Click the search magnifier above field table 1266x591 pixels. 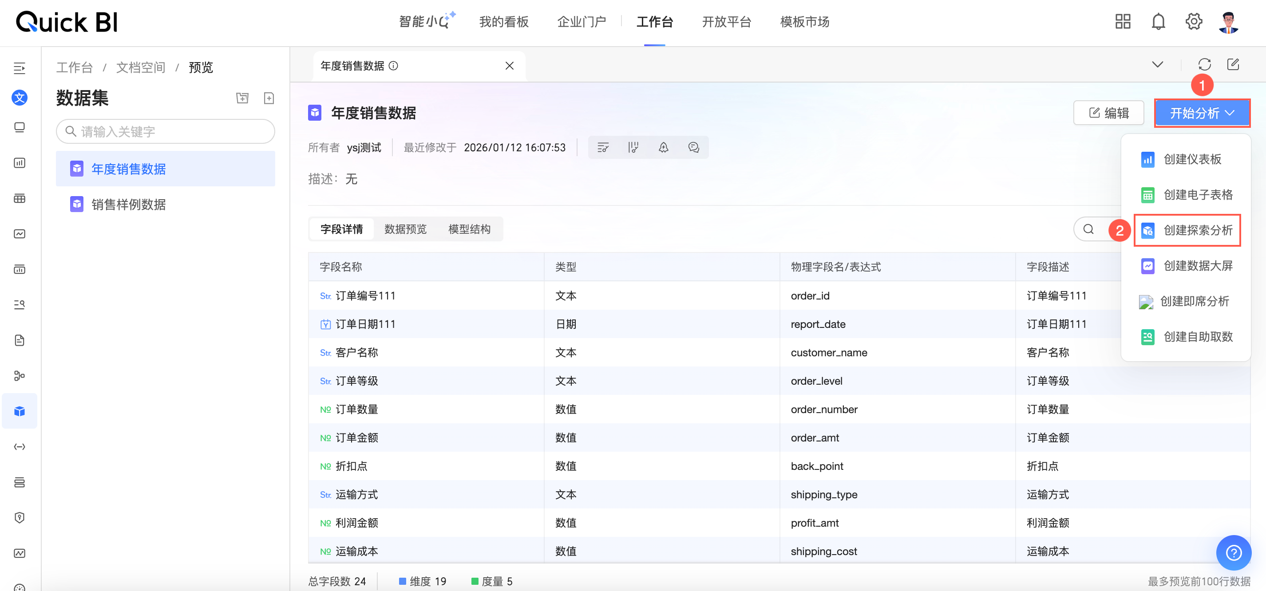tap(1088, 229)
